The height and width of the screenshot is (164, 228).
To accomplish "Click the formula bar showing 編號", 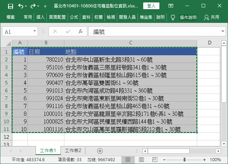I will [x=155, y=31].
